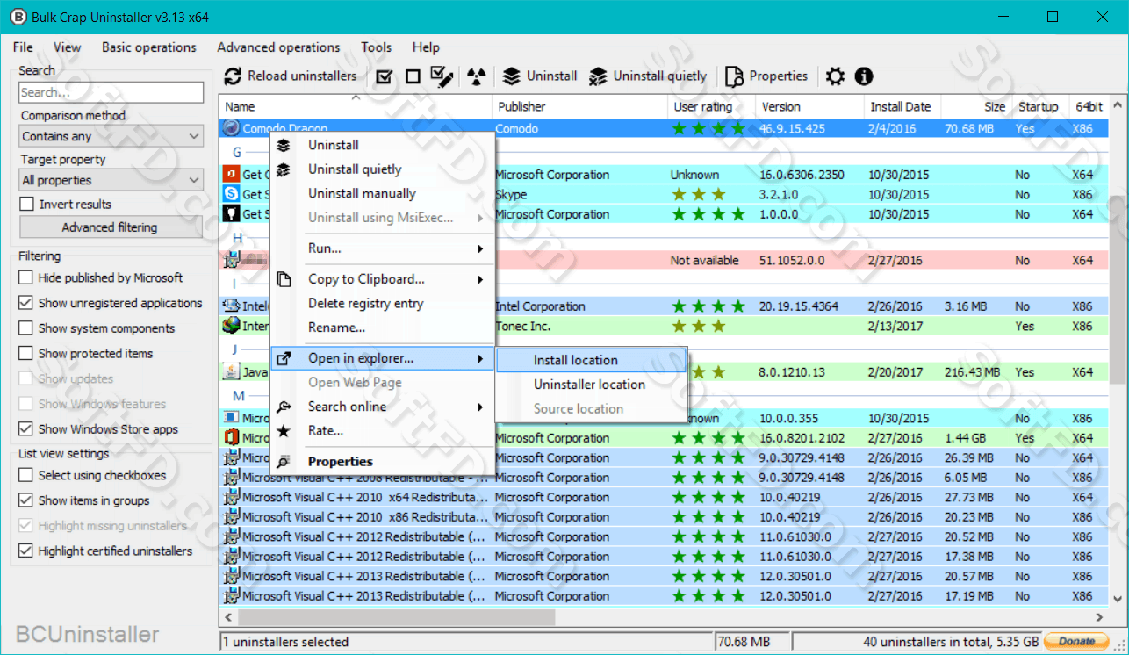This screenshot has height=655, width=1129.
Task: Open the File menu
Action: tap(23, 47)
